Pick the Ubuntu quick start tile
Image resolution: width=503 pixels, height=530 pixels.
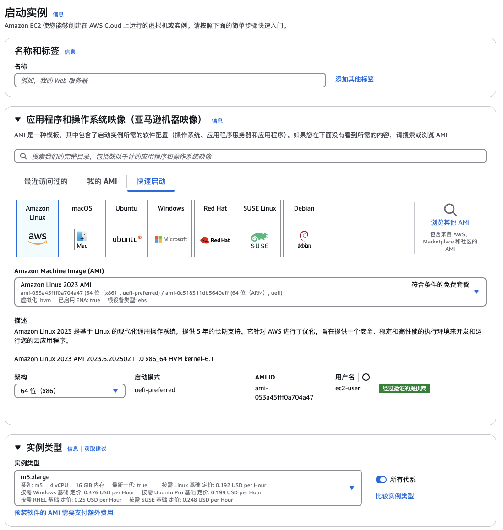126,228
